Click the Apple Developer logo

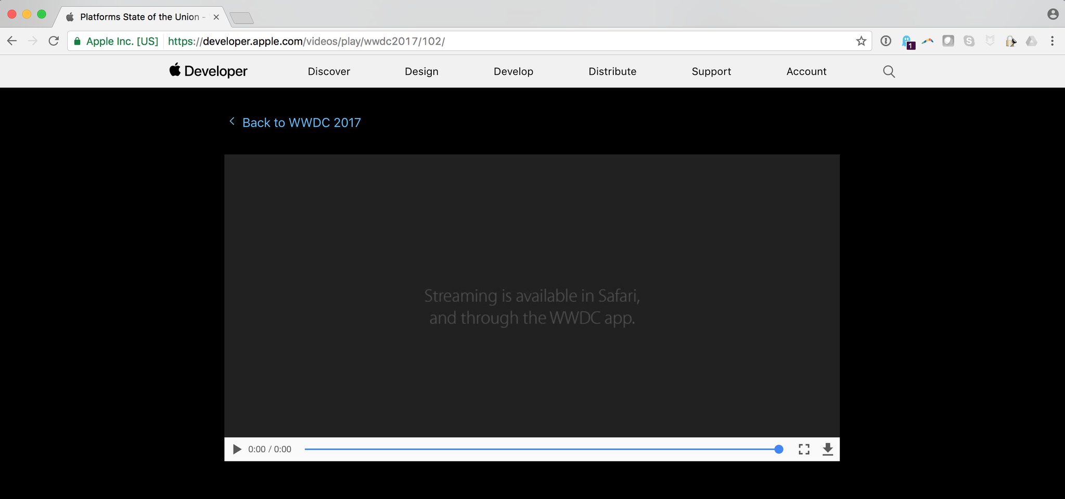click(208, 71)
